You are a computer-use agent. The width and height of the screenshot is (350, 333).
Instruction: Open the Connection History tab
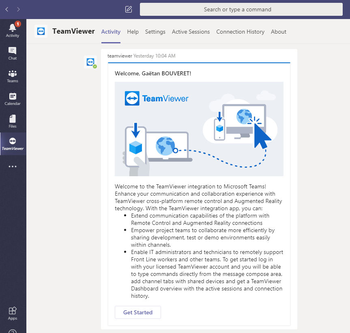pos(240,32)
